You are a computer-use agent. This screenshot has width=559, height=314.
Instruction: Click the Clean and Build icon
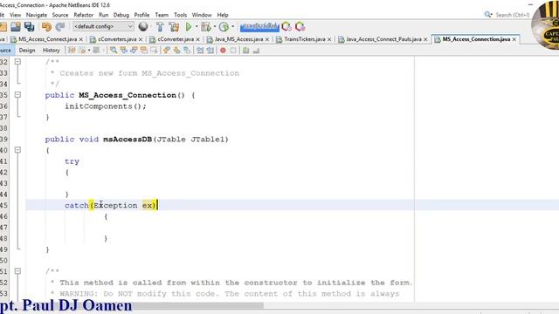coord(174,27)
